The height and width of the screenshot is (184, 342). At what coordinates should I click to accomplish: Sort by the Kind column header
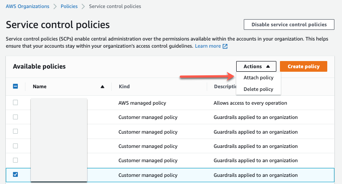[124, 86]
